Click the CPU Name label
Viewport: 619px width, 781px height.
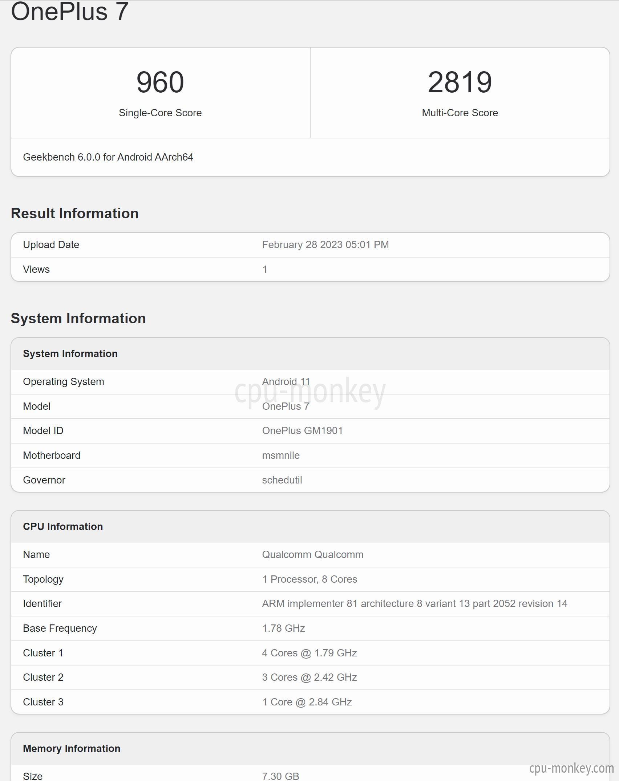coord(36,555)
